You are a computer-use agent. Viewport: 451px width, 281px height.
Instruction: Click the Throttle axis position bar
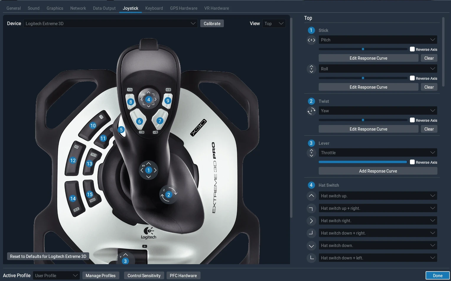tap(363, 162)
